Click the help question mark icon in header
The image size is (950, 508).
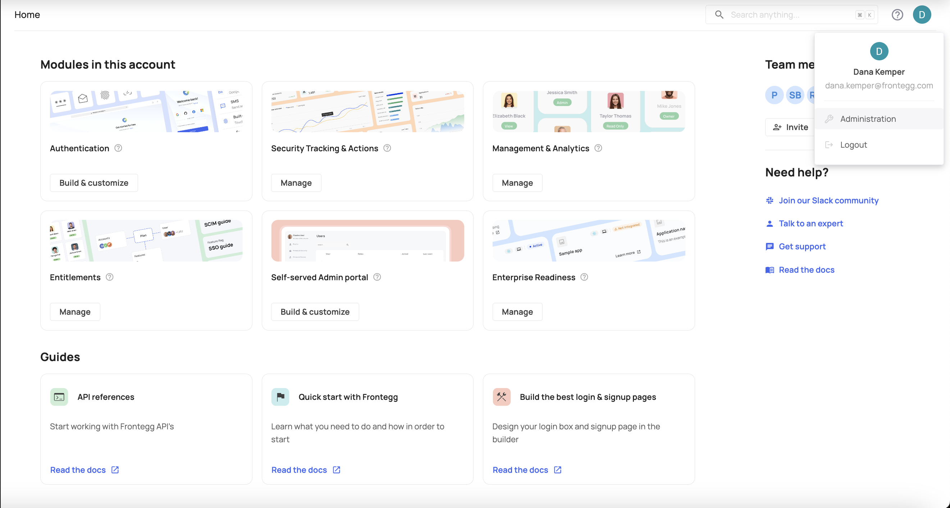[x=897, y=15]
